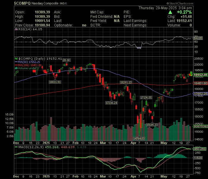Click the $COMPQ candlestick legend icon
This screenshot has width=208, height=179.
pyautogui.click(x=16, y=58)
